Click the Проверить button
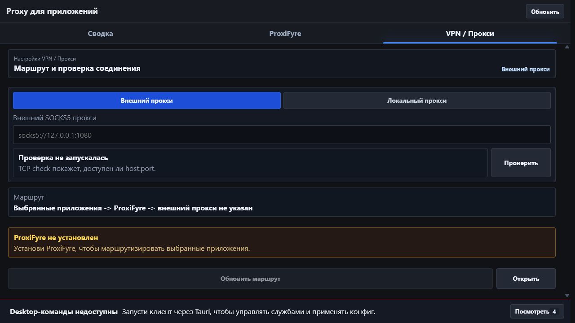Viewport: 575px width, 323px height. pyautogui.click(x=521, y=163)
